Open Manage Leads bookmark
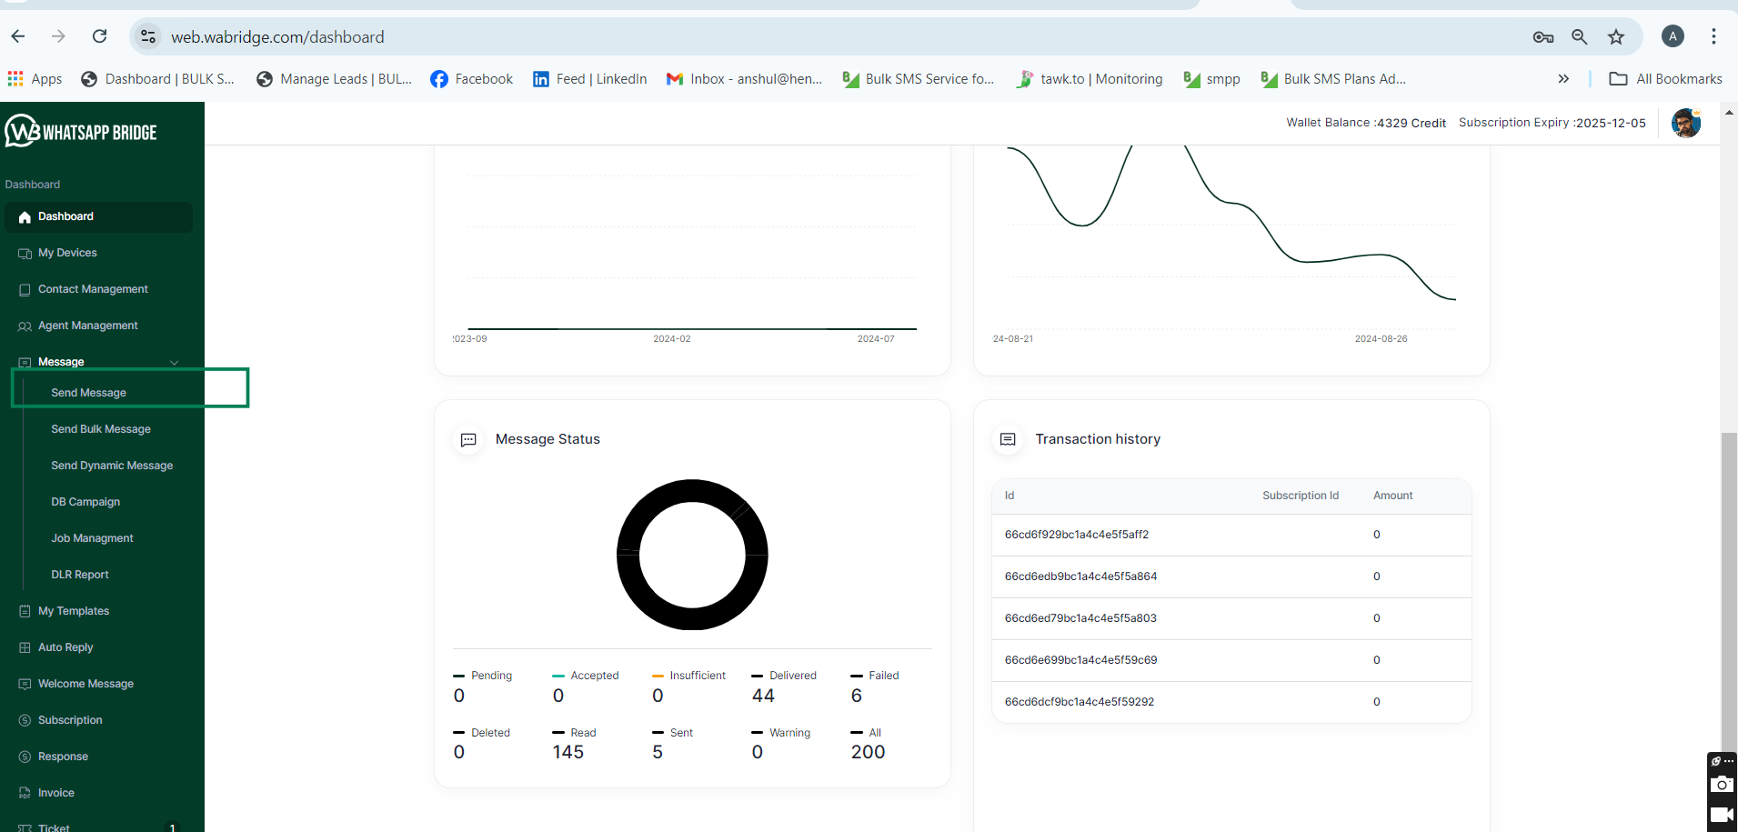The width and height of the screenshot is (1738, 832). coord(334,79)
